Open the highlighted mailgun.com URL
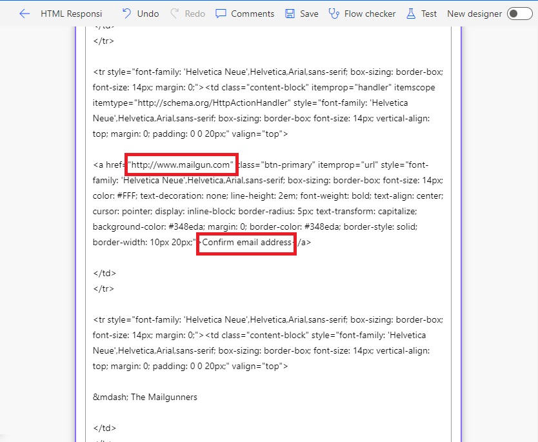This screenshot has width=538, height=442. click(x=181, y=165)
